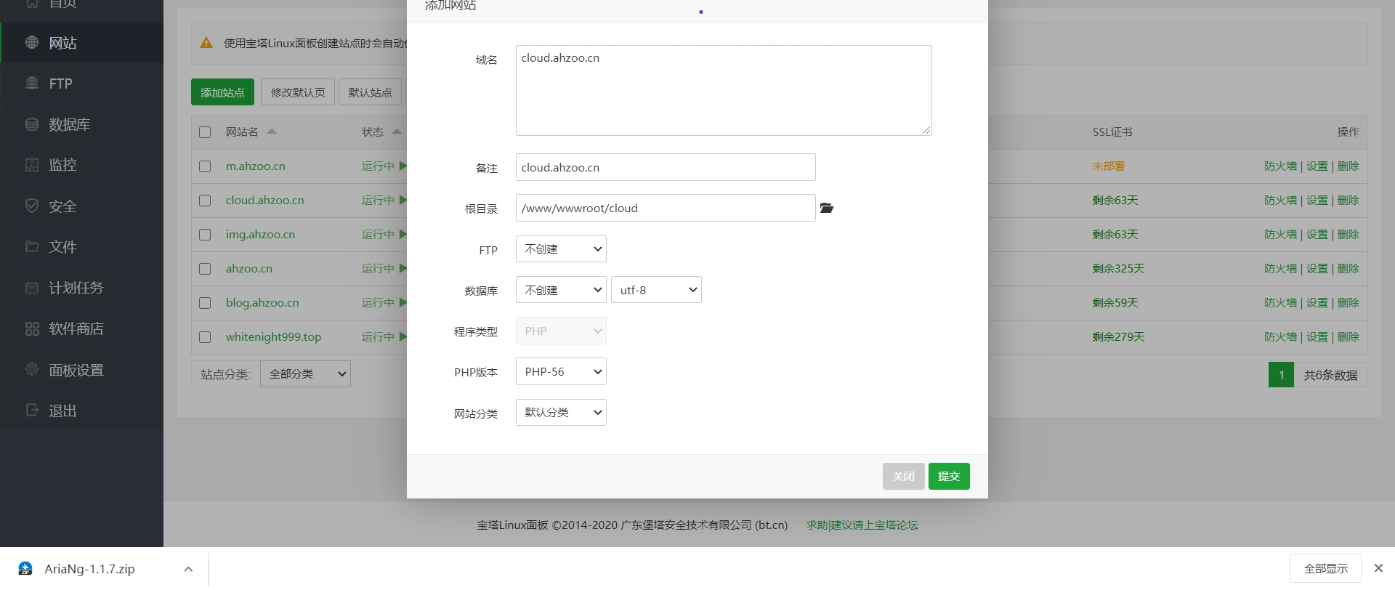Click the 添加站点 button
Screen dimensions: 1395x590
(222, 92)
